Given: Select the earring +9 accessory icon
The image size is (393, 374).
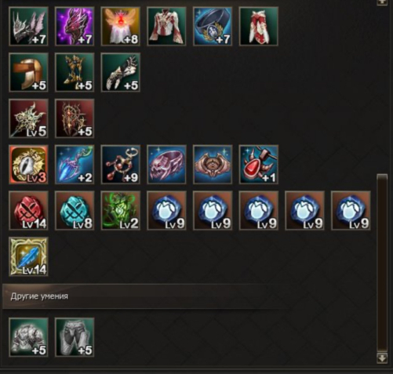Looking at the screenshot, I should coord(121,165).
